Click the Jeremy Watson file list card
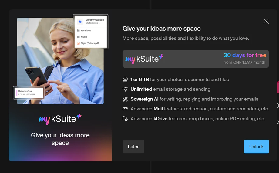This screenshot has width=279, height=173. click(91, 32)
